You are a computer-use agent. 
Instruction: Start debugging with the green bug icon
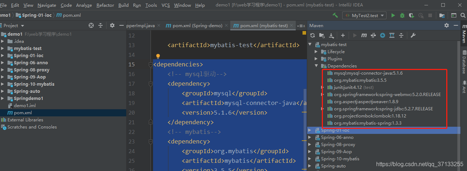click(x=402, y=15)
